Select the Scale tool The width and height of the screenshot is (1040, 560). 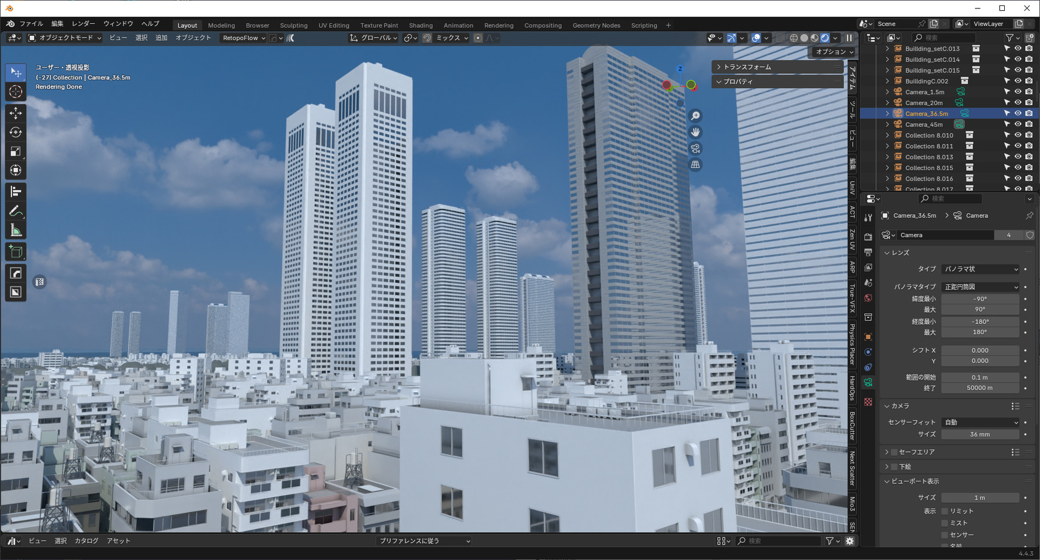pos(16,151)
